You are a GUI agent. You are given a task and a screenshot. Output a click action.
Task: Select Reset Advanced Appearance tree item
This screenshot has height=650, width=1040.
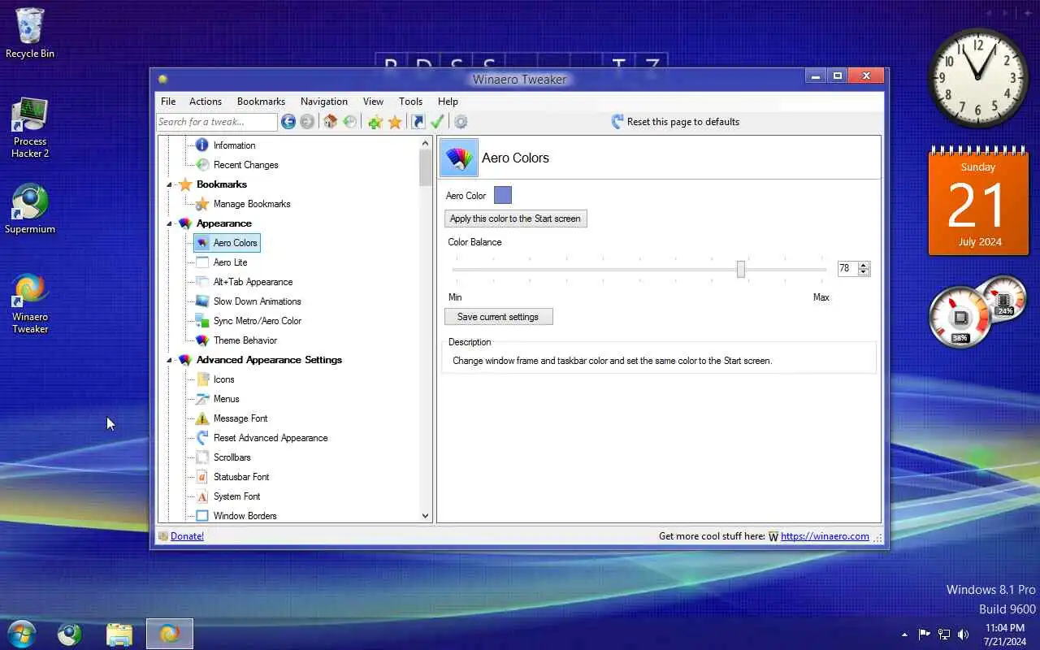(x=271, y=438)
